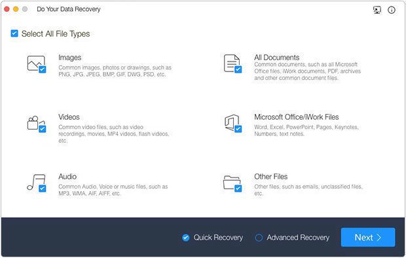Image resolution: width=406 pixels, height=258 pixels.
Task: Click the Images picture icon
Action: (x=36, y=64)
